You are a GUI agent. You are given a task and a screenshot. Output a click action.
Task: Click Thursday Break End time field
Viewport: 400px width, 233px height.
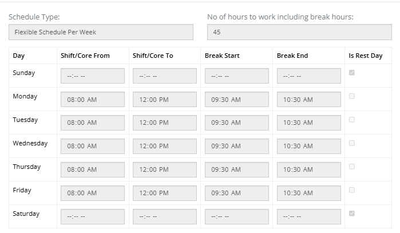(x=308, y=170)
